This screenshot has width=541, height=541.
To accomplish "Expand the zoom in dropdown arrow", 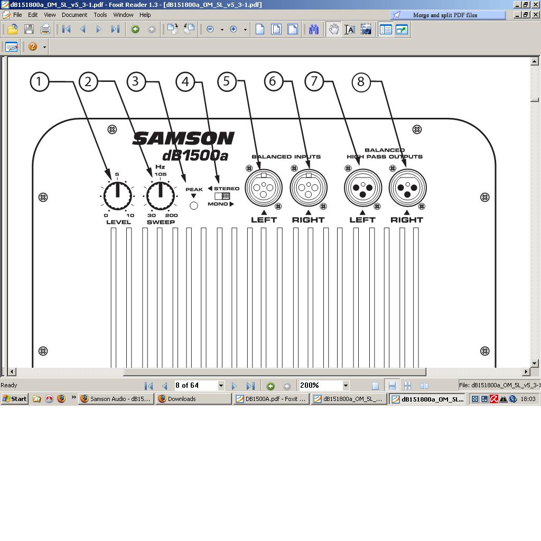I will (x=245, y=30).
